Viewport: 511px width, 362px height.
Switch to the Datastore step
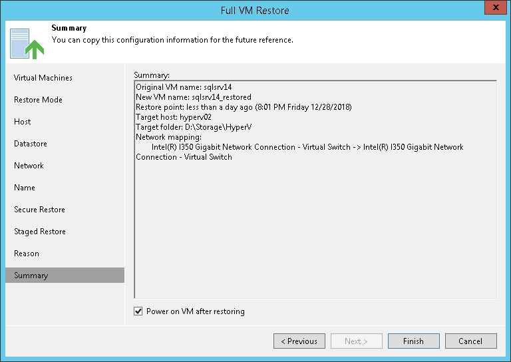coord(31,144)
